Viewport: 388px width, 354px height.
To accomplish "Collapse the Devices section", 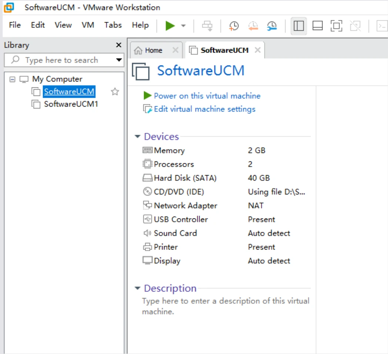I will [138, 136].
